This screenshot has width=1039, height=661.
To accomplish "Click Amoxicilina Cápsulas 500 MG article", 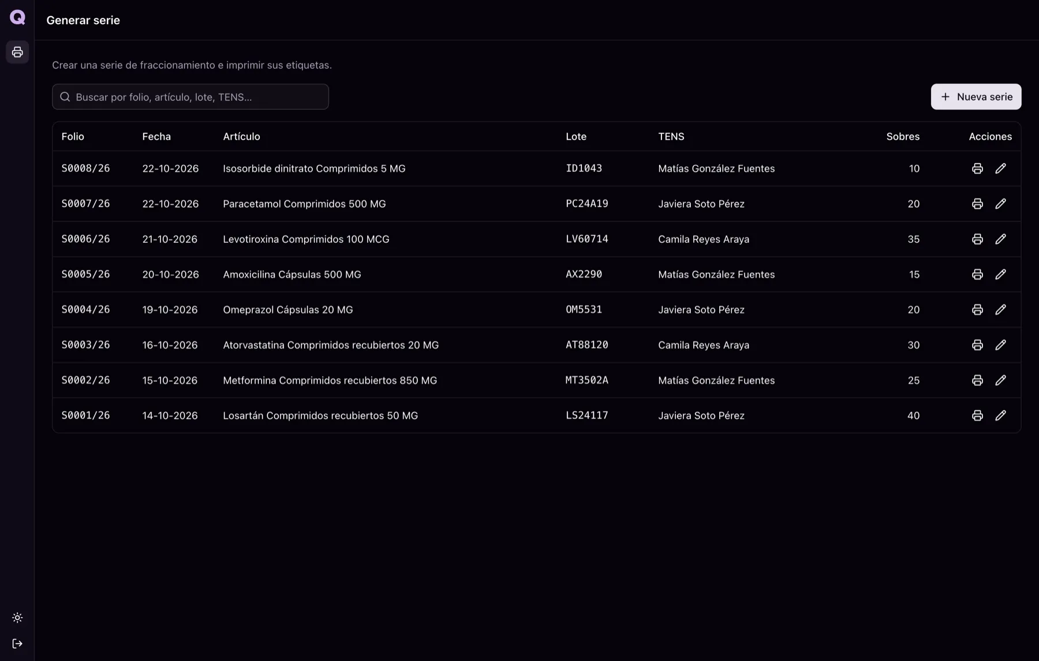I will [x=292, y=275].
